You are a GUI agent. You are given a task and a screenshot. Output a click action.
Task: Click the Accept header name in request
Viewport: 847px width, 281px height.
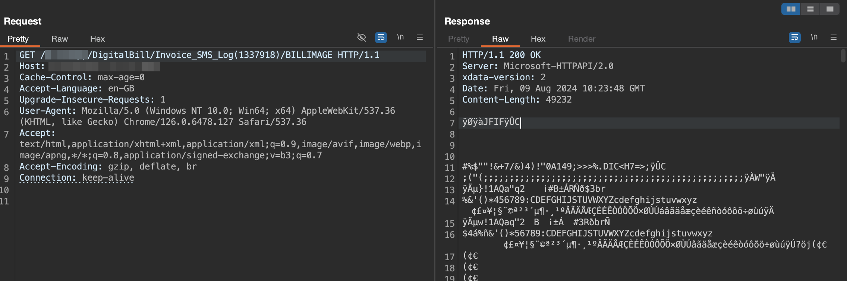point(37,133)
